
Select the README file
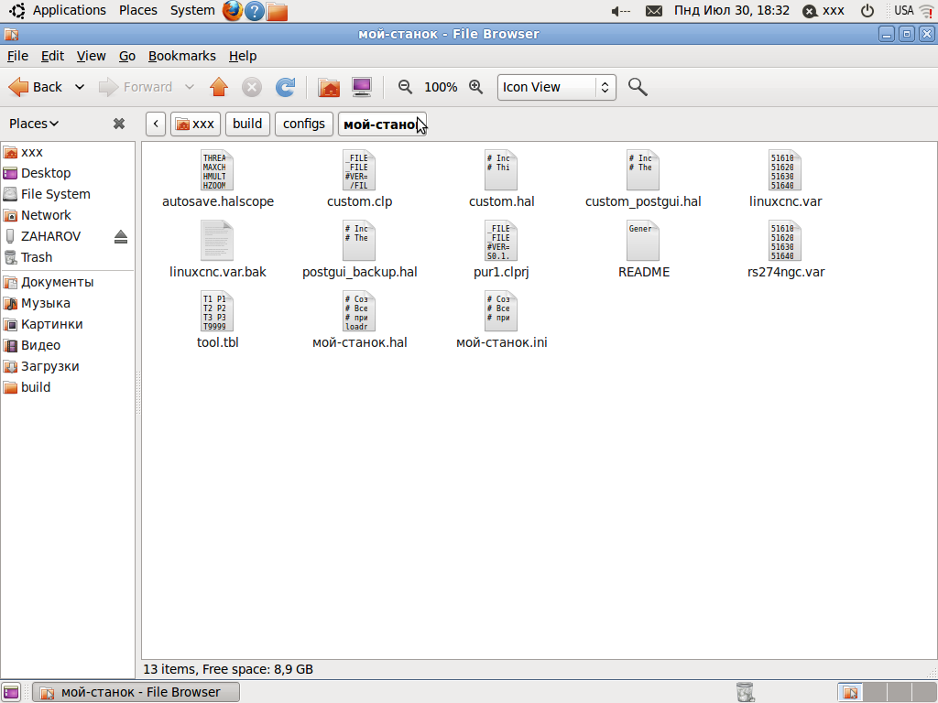point(644,250)
